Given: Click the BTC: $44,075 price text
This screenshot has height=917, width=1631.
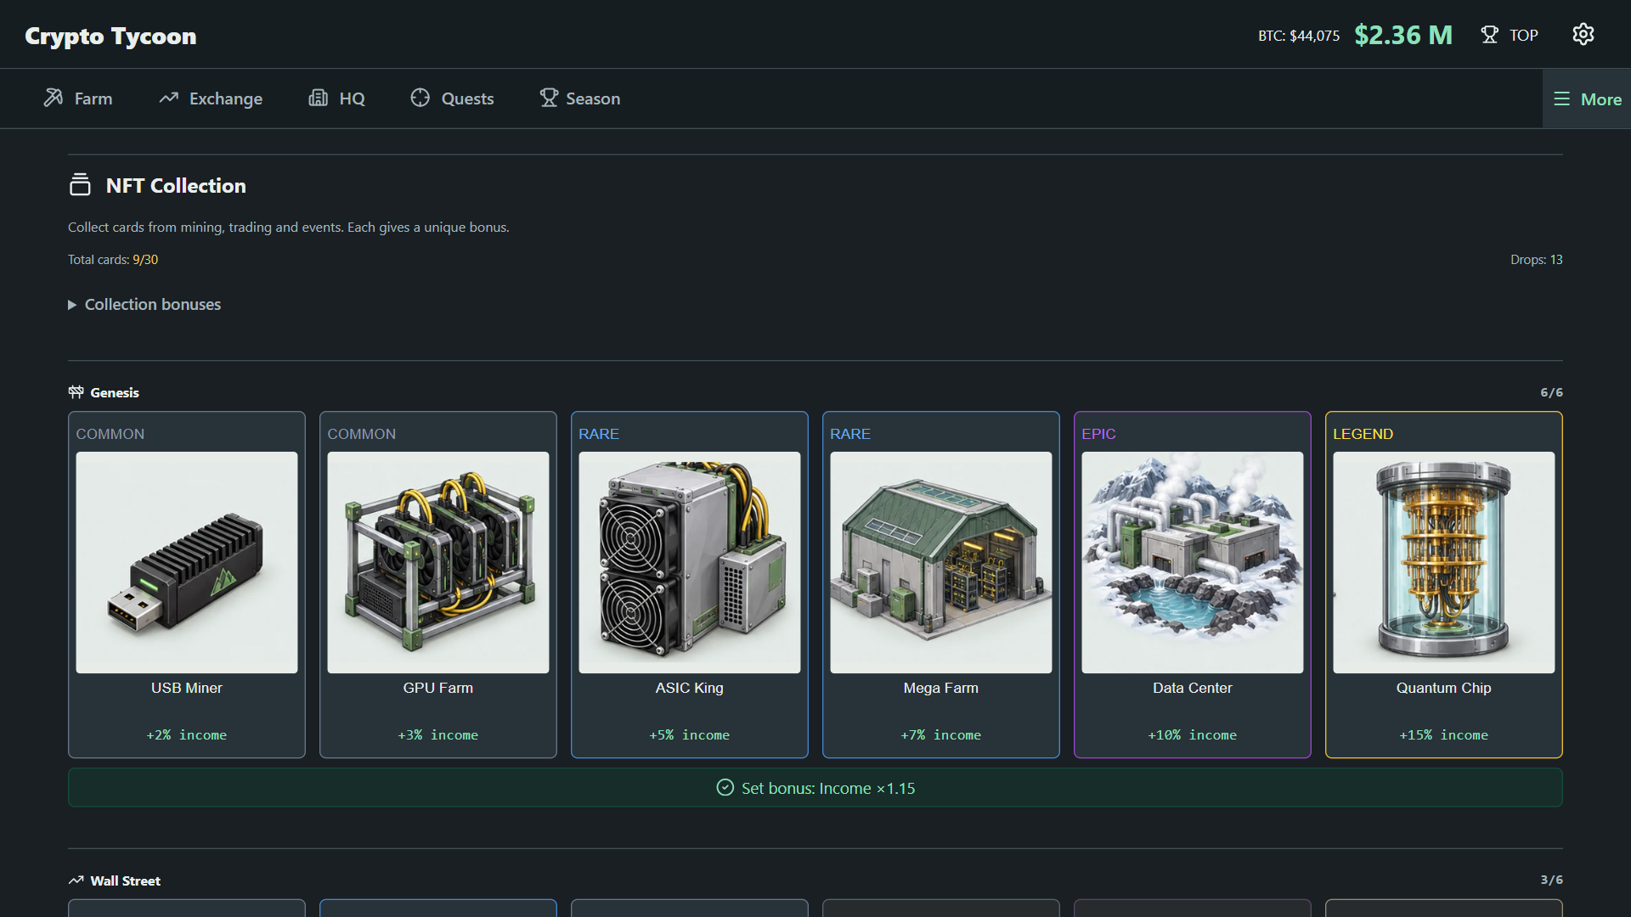Looking at the screenshot, I should pyautogui.click(x=1299, y=36).
